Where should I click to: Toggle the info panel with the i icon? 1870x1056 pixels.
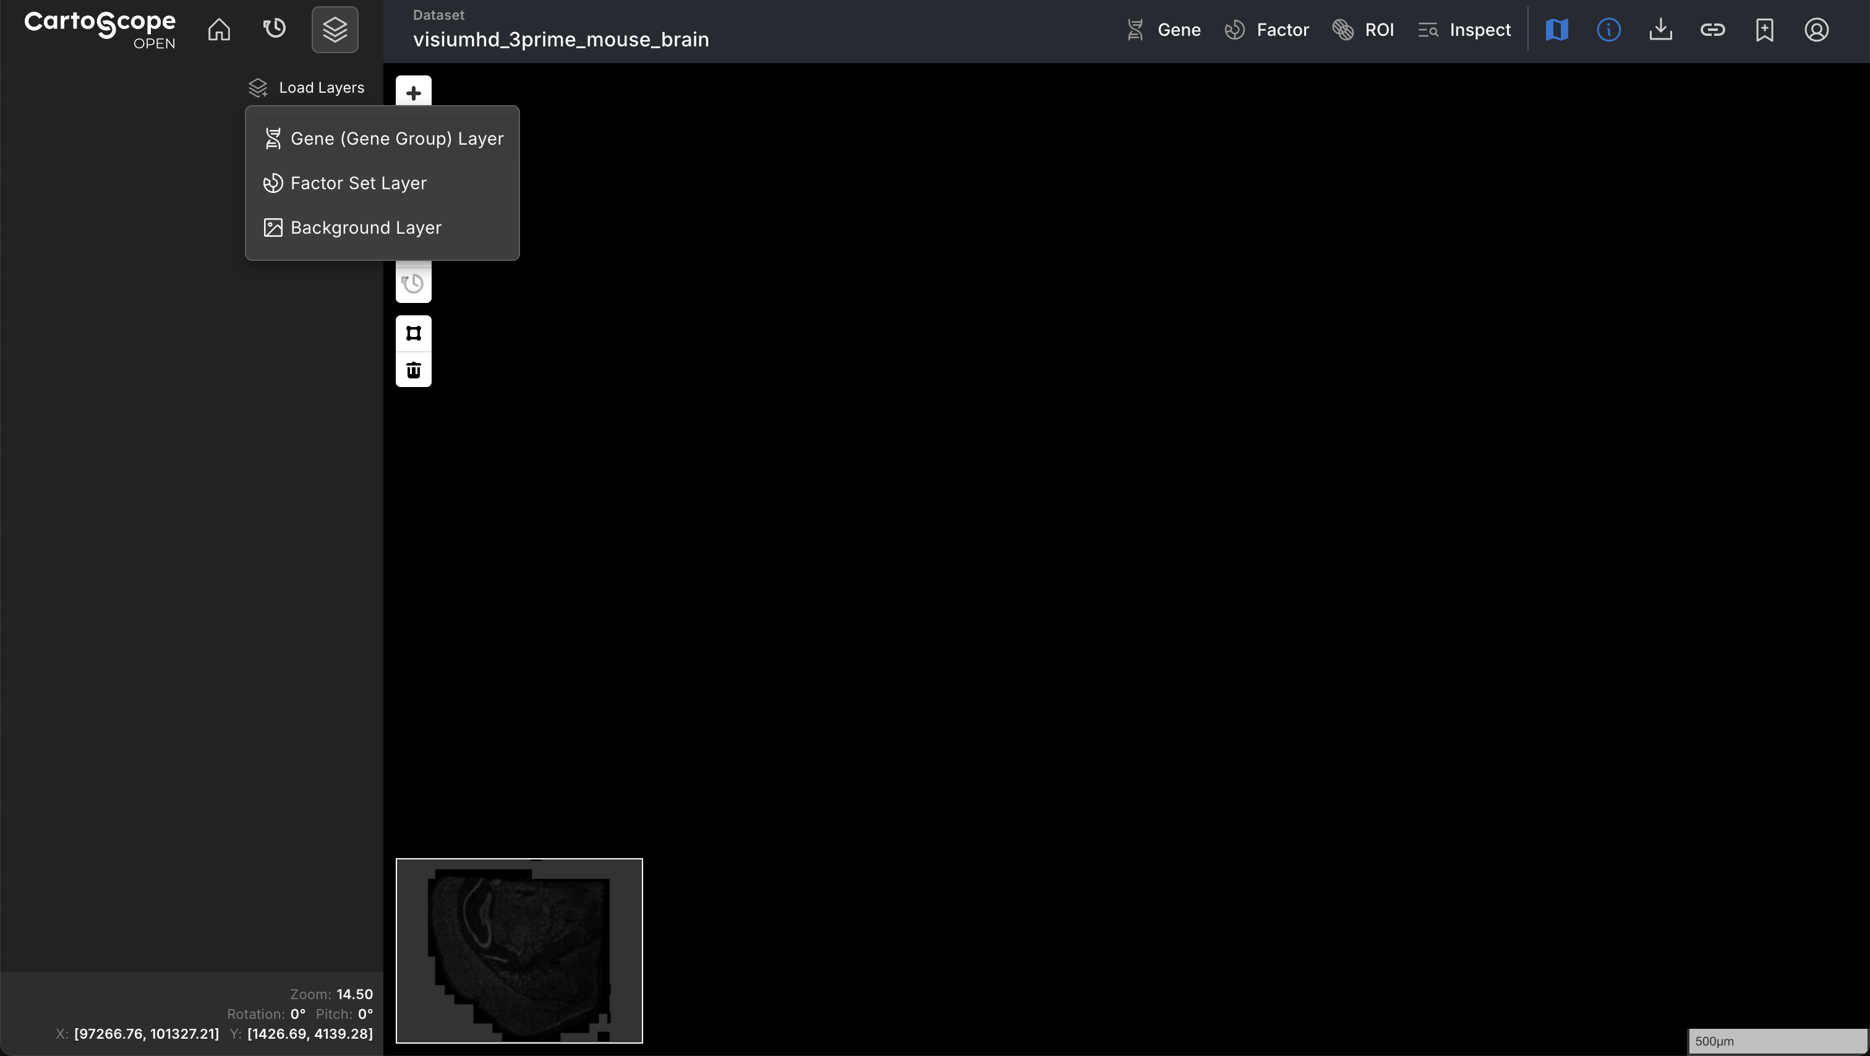pos(1608,30)
